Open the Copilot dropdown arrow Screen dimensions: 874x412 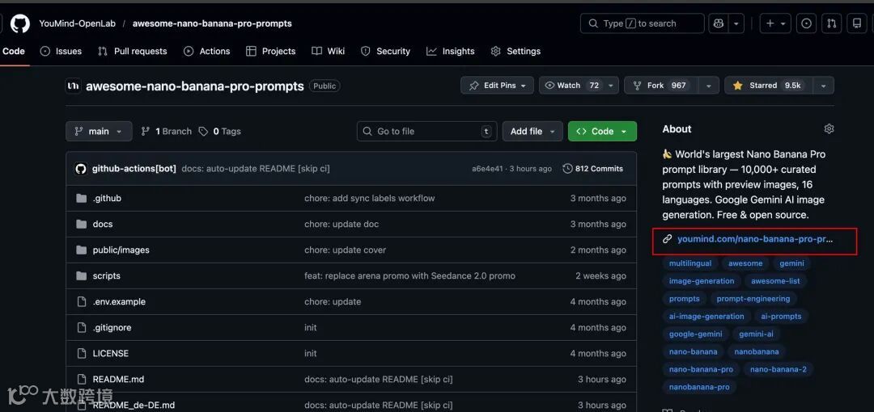(x=736, y=23)
